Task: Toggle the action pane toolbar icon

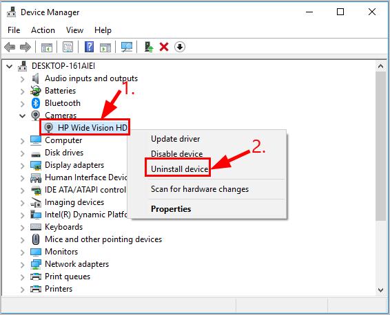Action: [x=105, y=47]
